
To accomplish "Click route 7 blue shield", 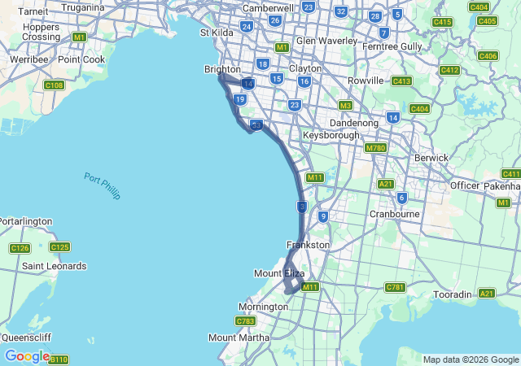I will point(384,33).
